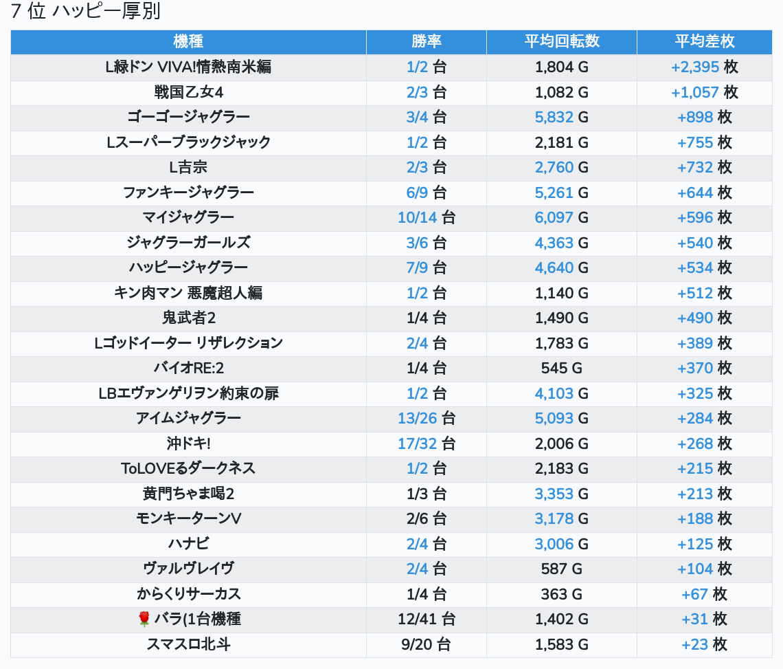This screenshot has height=669, width=783.
Task: Click the 5,093 G average spins value
Action: pos(562,419)
